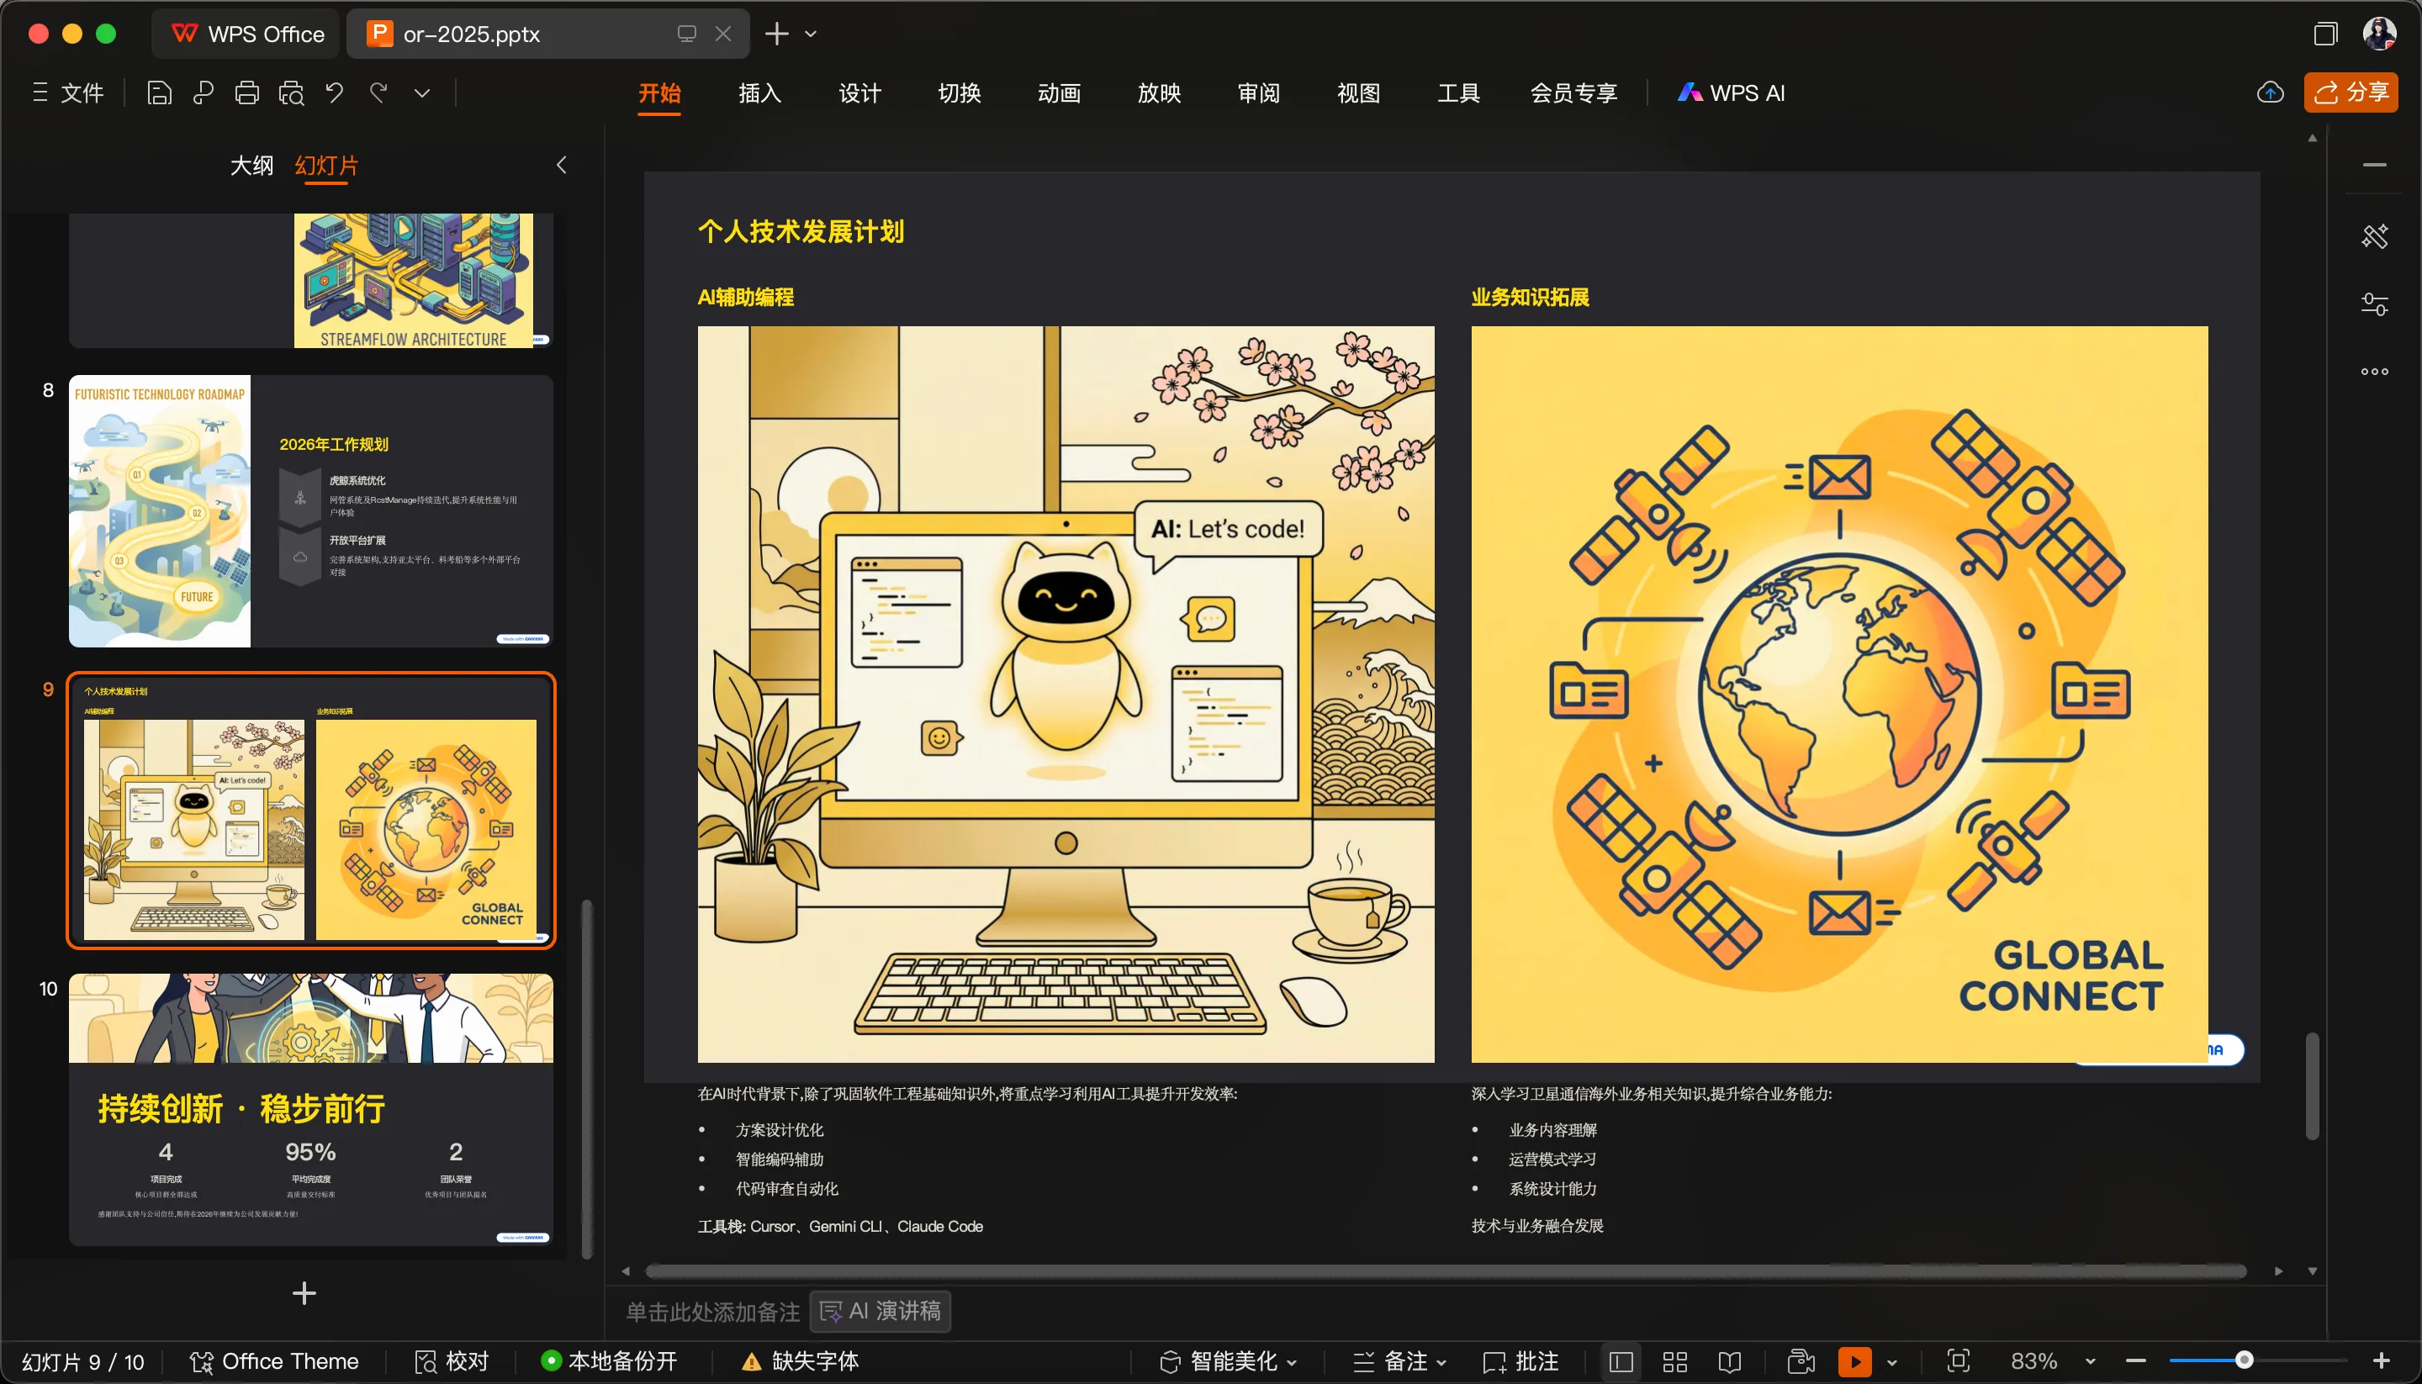Screen dimensions: 2422x1384
Task: Click the 本地备份开 backup status
Action: coord(610,1361)
